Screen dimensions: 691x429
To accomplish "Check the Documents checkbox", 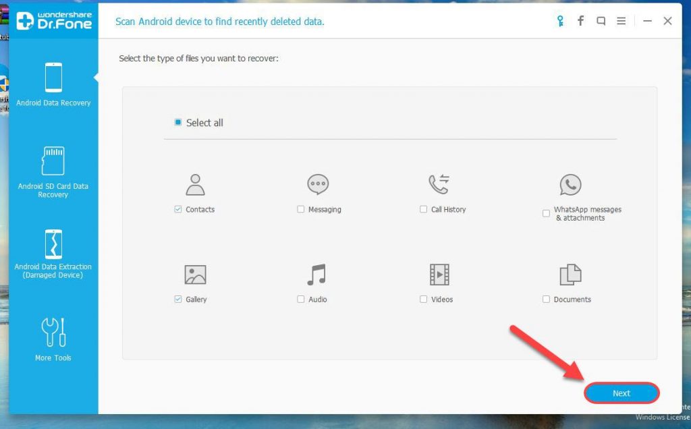I will tap(545, 299).
